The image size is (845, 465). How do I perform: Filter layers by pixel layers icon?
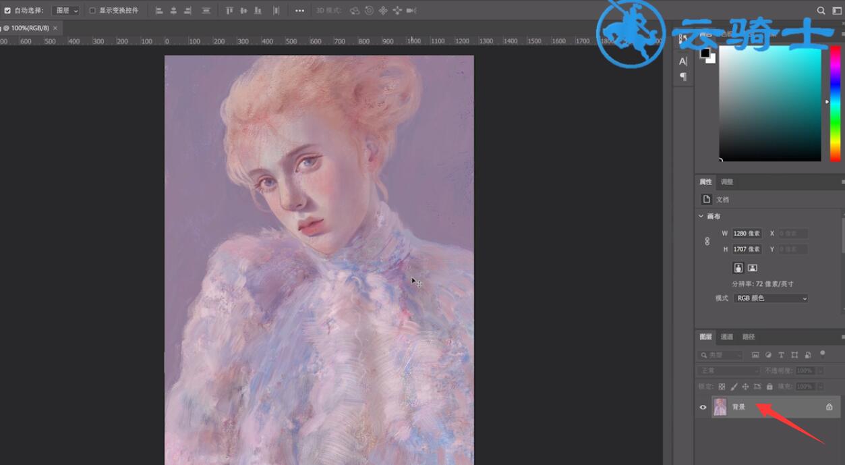click(x=755, y=355)
